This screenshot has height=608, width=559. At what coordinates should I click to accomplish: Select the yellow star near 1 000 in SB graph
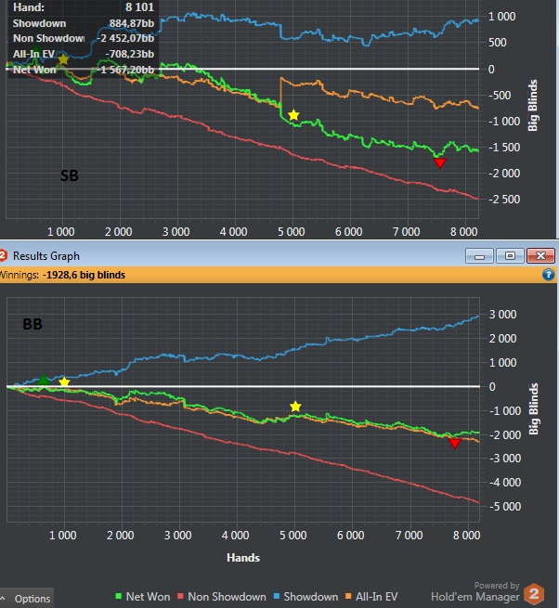coord(63,59)
